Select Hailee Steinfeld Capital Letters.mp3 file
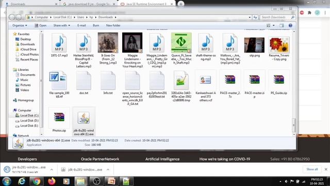 pos(84,43)
